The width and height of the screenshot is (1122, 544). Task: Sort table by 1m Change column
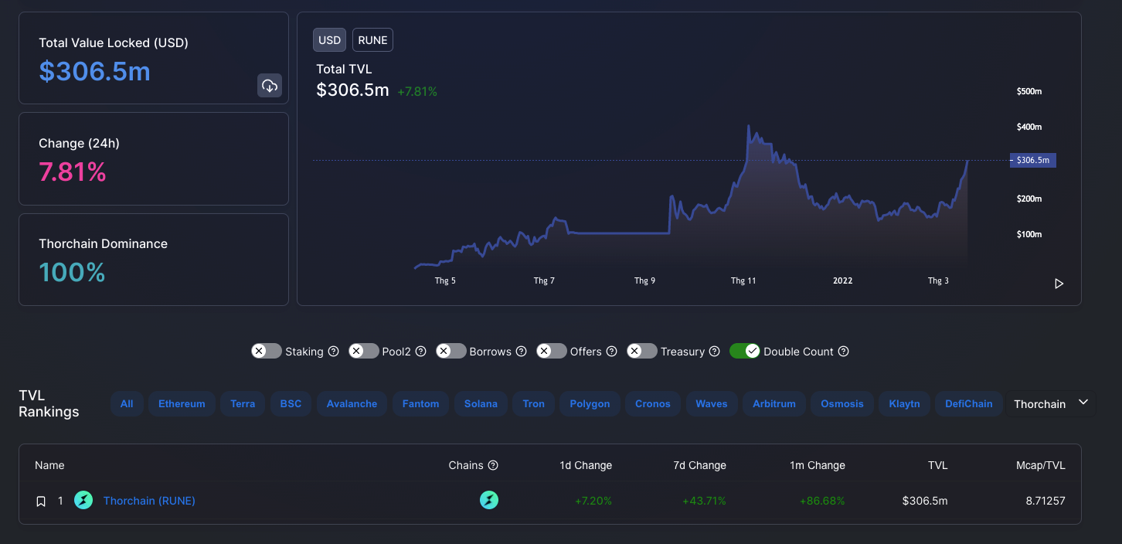[818, 465]
